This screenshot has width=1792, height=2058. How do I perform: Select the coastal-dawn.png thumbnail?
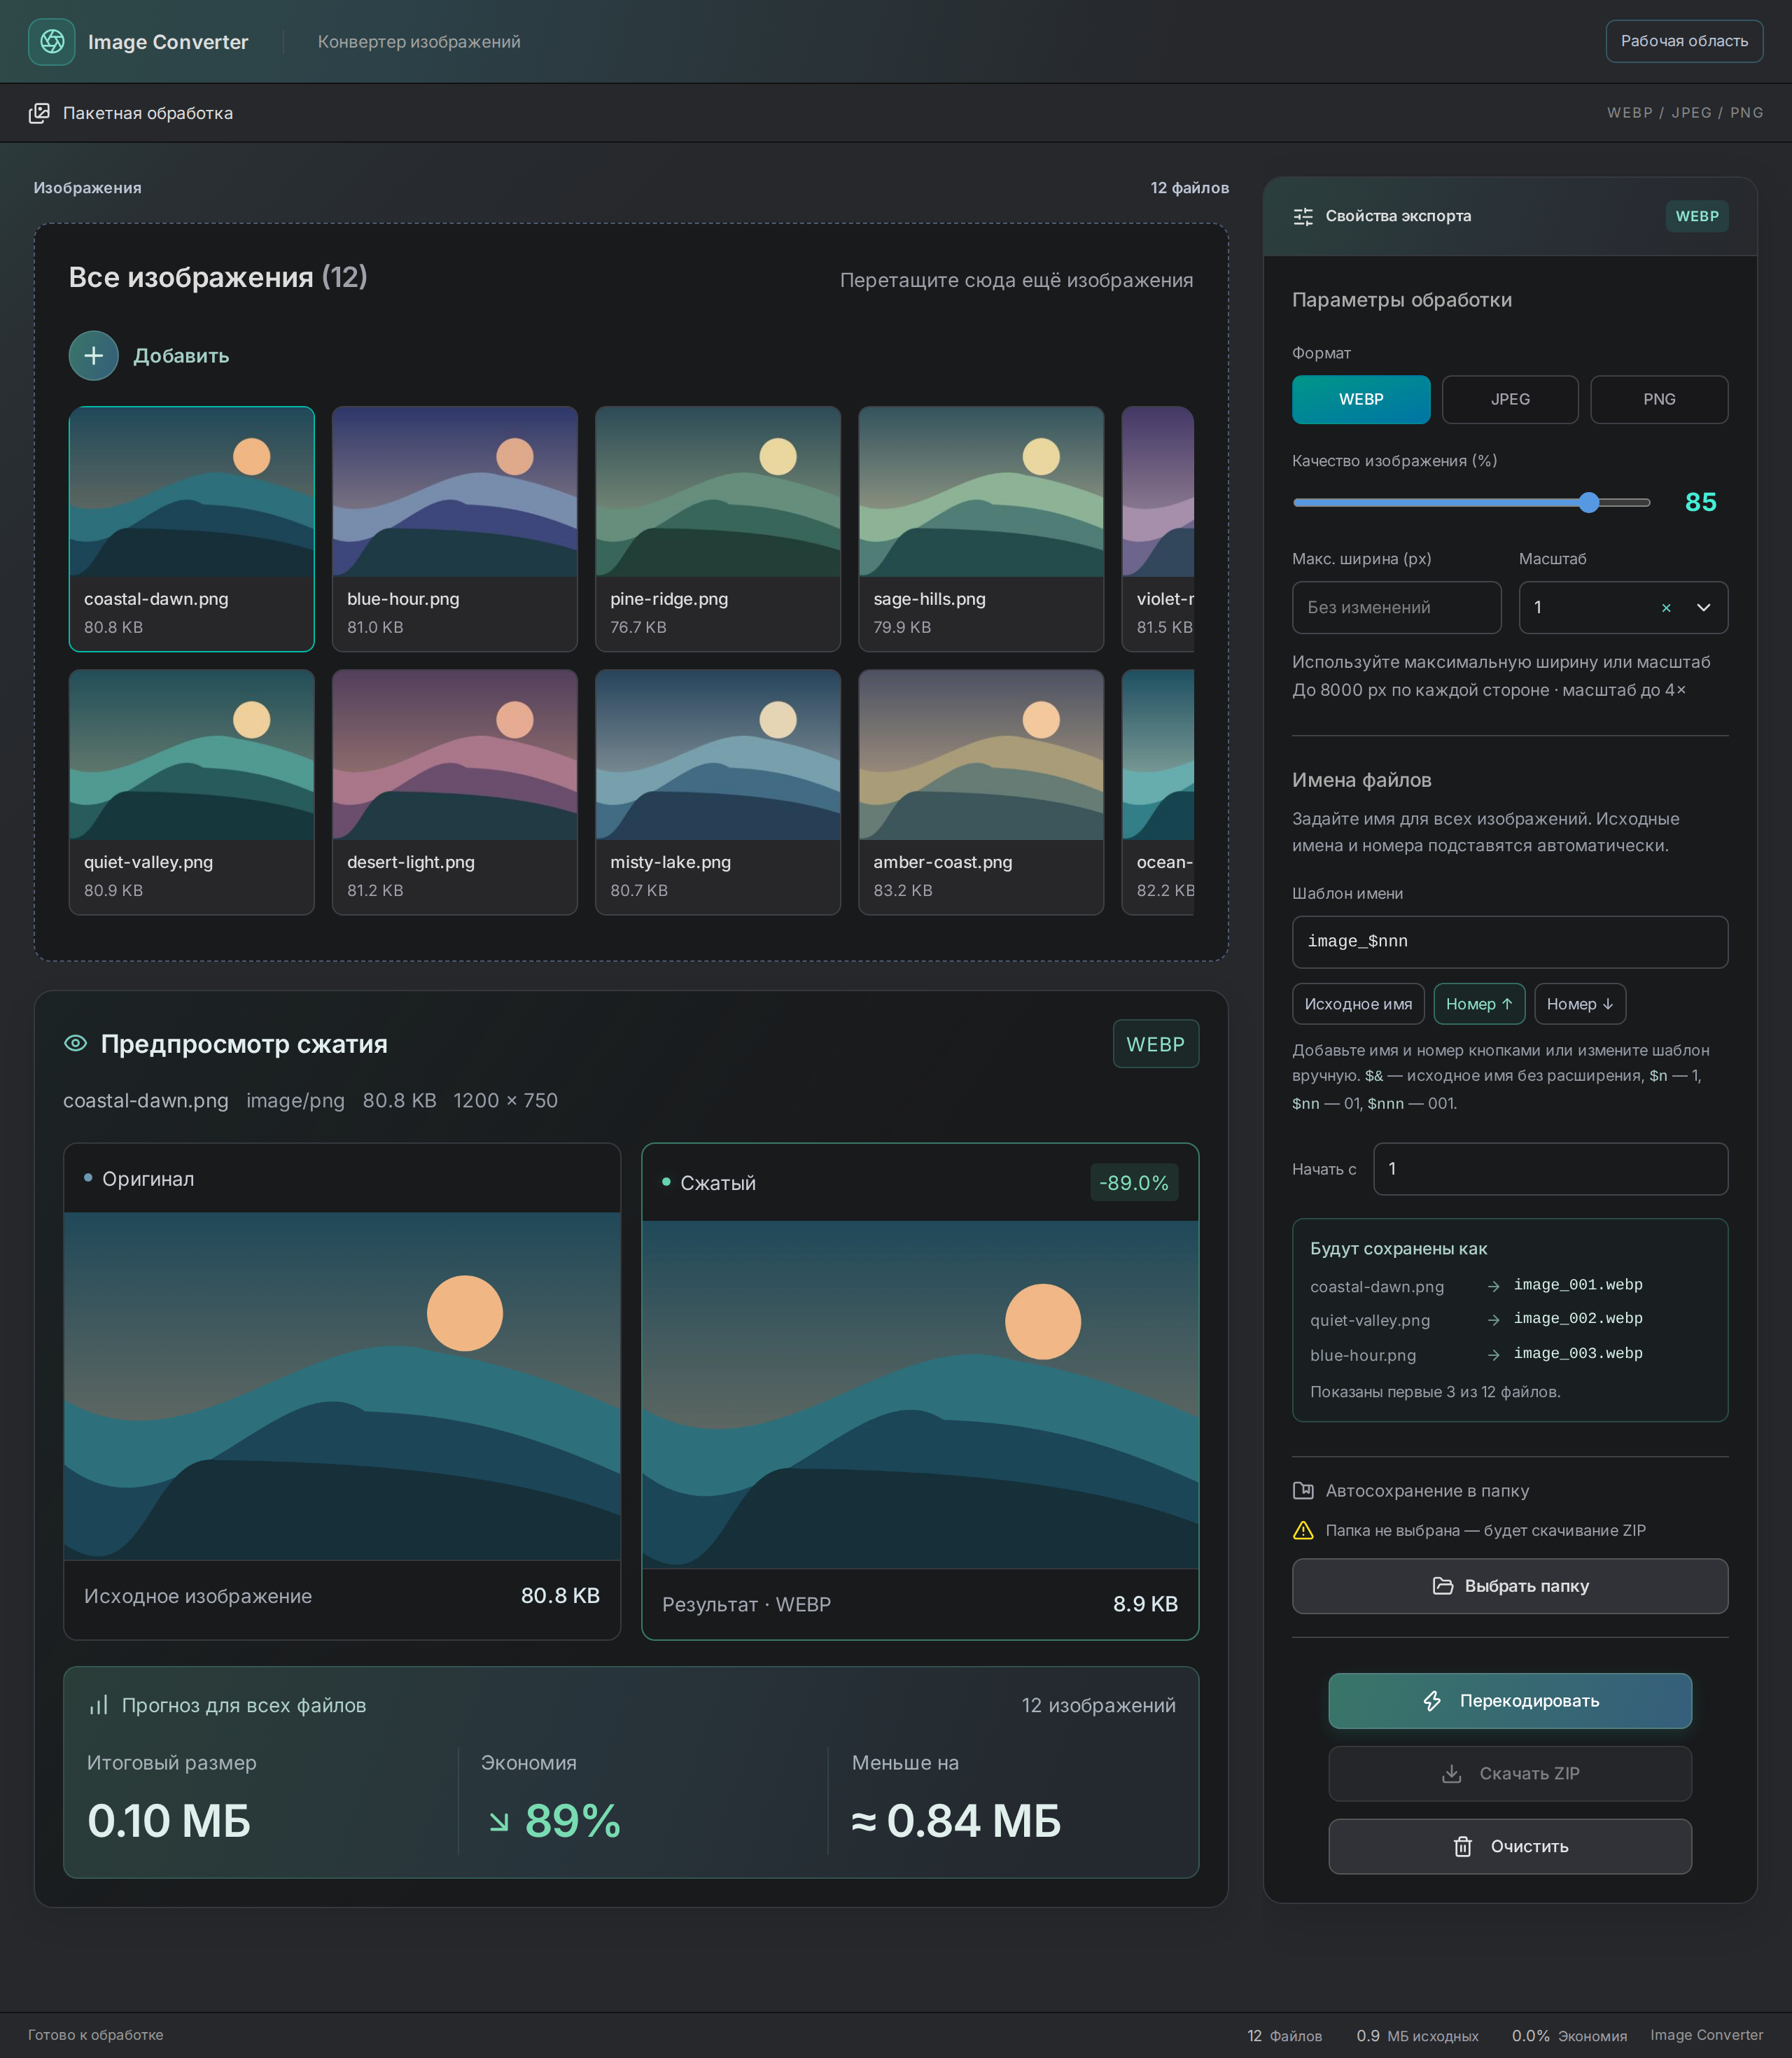point(192,529)
